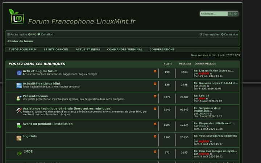Screen dimensions: 261x163
Task: Open RSS feed for Actu et bug du forum
Action: coord(155,71)
